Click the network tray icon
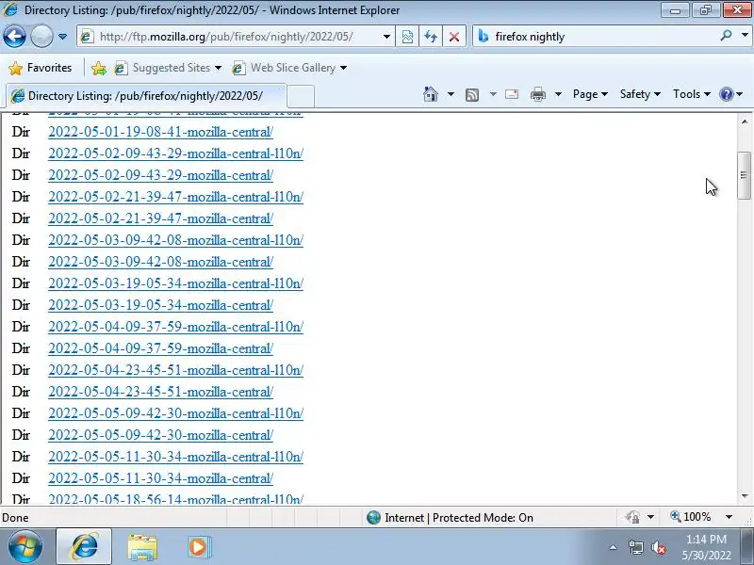The width and height of the screenshot is (754, 565). point(635,547)
